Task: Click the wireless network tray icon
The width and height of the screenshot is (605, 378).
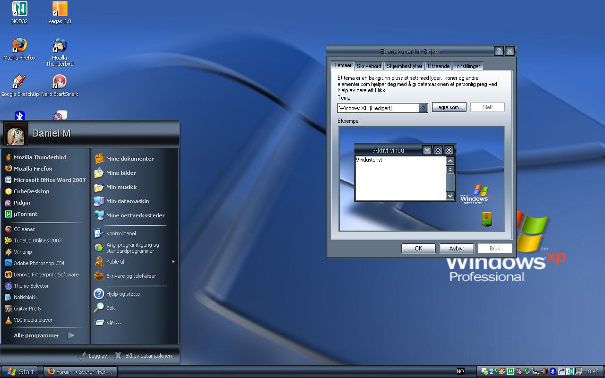Action: [493, 371]
